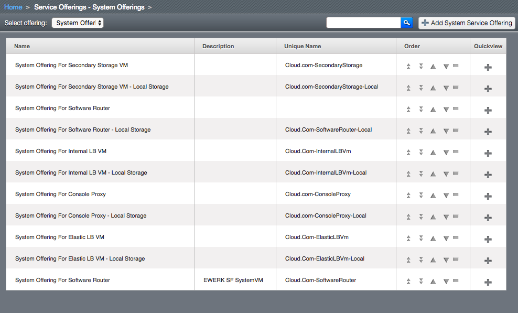Click 'Cloud.Com-SoftwareRouter-Local' unique name
This screenshot has height=313, width=518.
[x=329, y=129]
